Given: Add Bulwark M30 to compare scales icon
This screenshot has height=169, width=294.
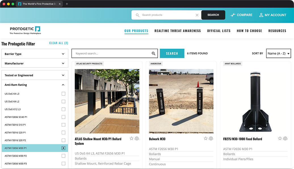Looking at the screenshot, I should coord(211,138).
